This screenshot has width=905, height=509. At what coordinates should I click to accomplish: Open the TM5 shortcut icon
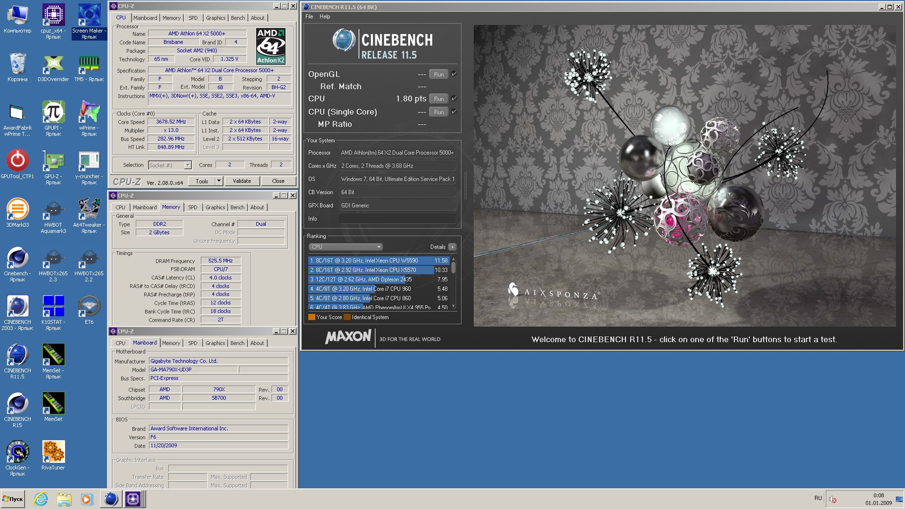(x=89, y=67)
